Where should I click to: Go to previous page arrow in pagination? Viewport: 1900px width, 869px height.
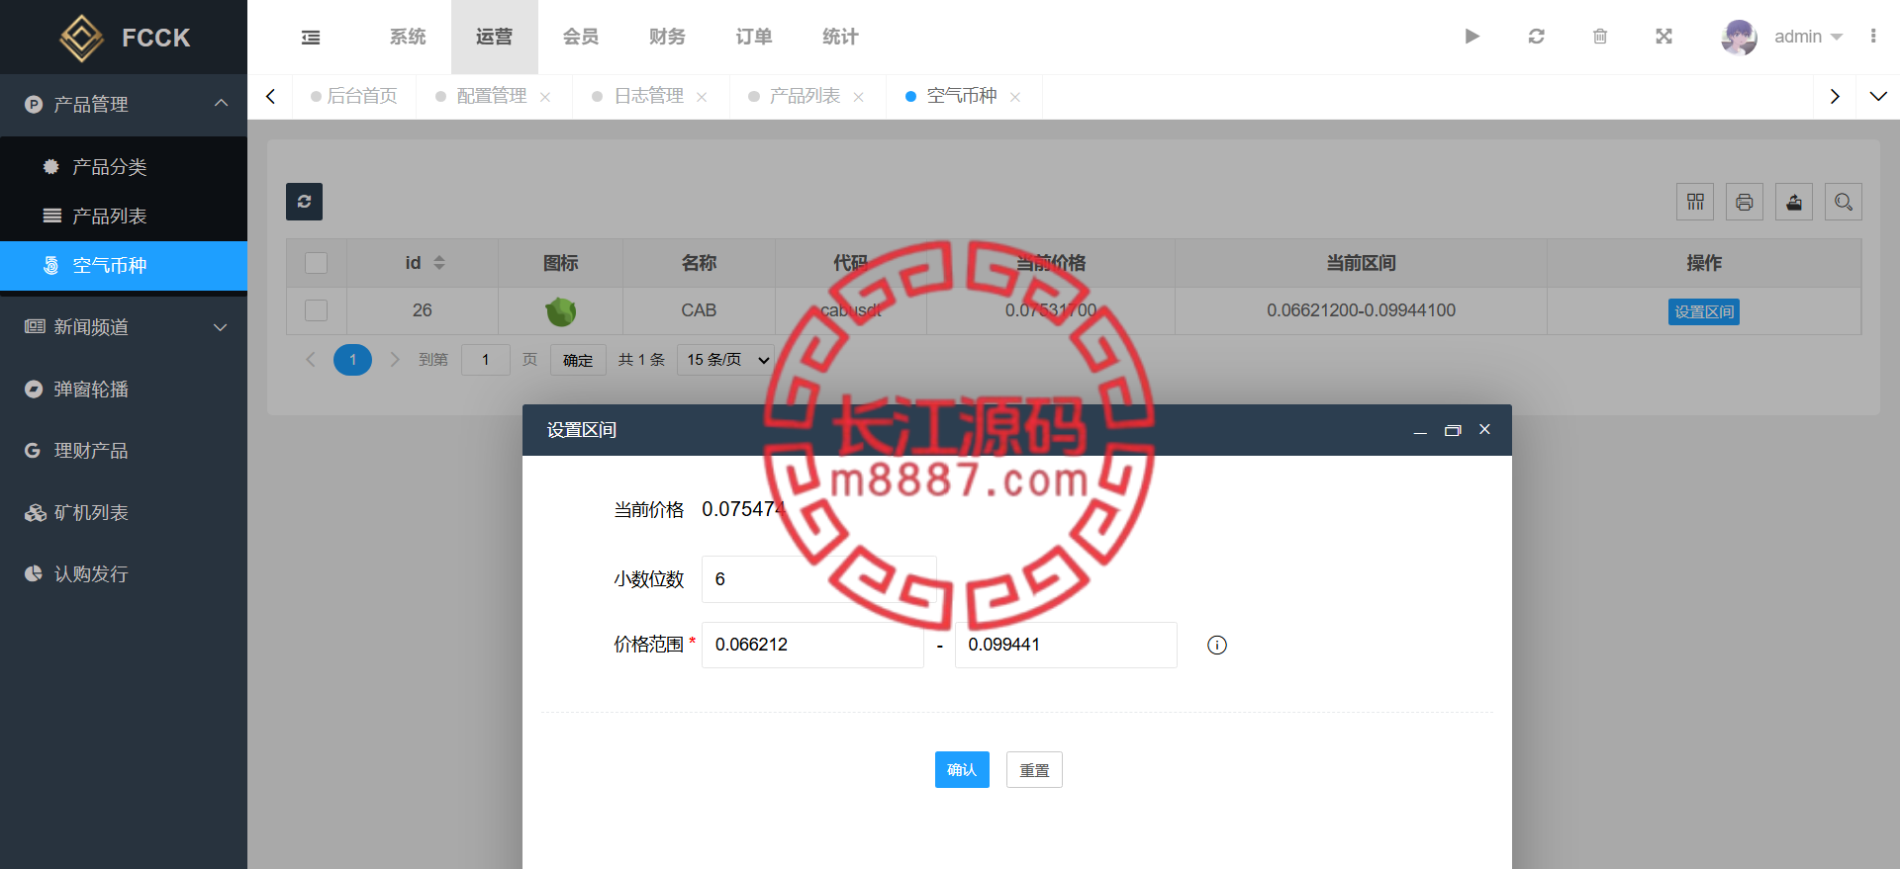311,359
